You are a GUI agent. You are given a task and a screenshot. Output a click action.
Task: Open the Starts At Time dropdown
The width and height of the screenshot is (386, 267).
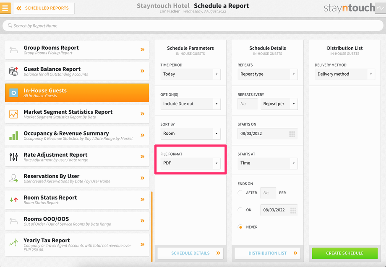[268, 163]
